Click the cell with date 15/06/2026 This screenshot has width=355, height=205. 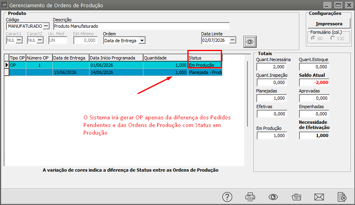(71, 72)
